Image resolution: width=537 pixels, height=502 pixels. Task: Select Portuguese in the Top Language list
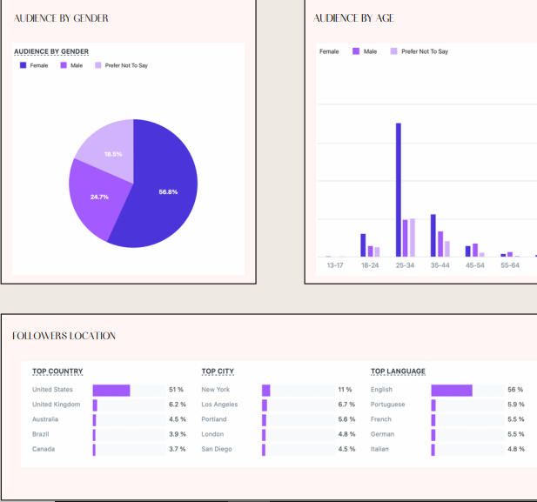pos(390,405)
